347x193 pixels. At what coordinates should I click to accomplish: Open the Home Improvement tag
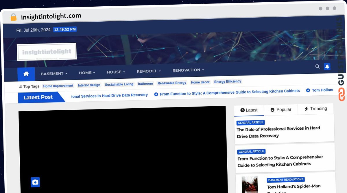[58, 86]
